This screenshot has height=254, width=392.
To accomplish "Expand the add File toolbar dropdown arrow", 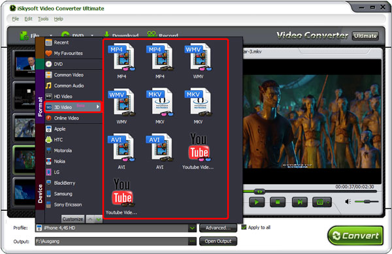I will (51, 35).
